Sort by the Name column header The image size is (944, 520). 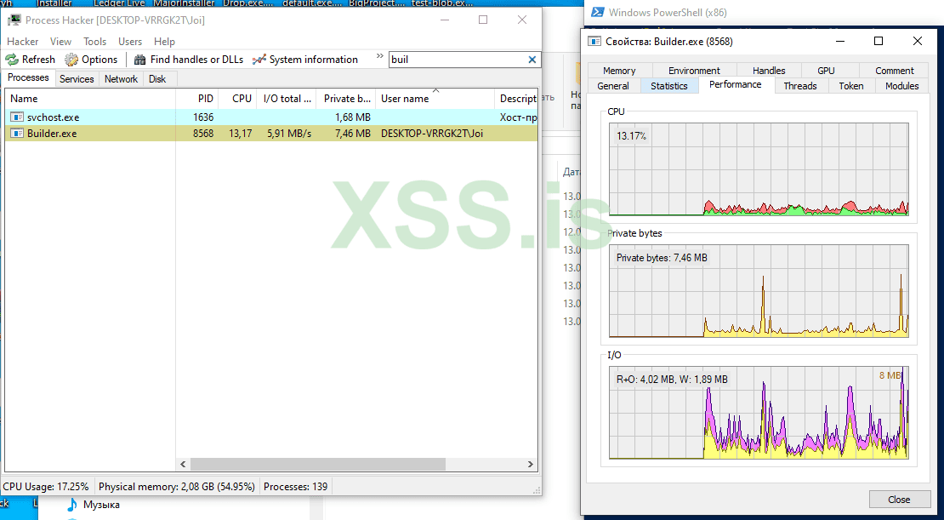coord(90,98)
